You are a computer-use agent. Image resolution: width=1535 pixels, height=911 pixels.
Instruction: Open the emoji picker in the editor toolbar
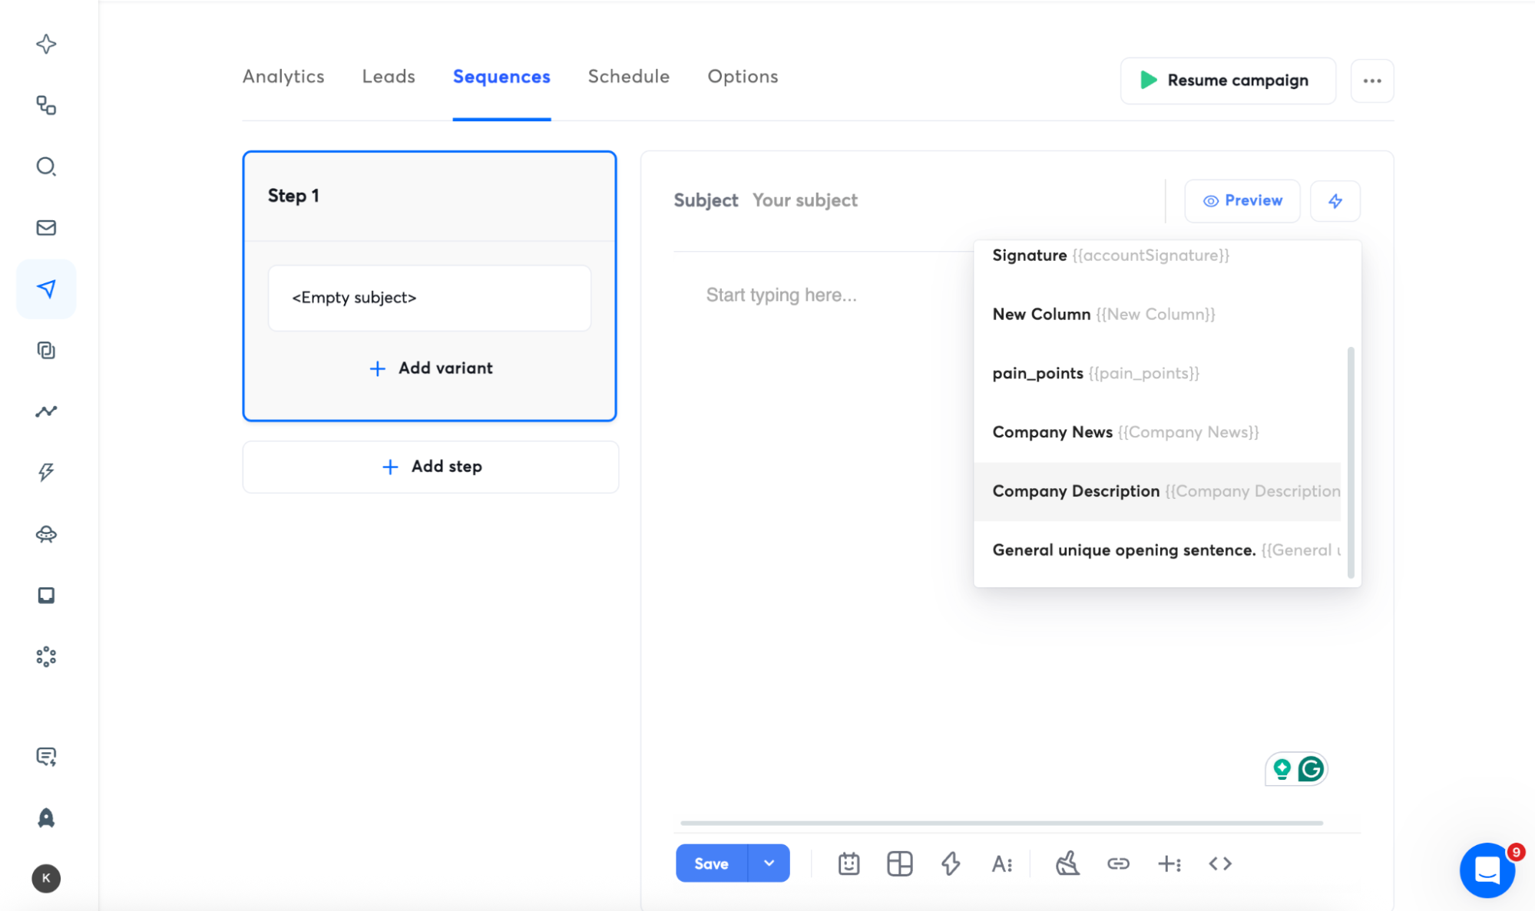point(848,863)
